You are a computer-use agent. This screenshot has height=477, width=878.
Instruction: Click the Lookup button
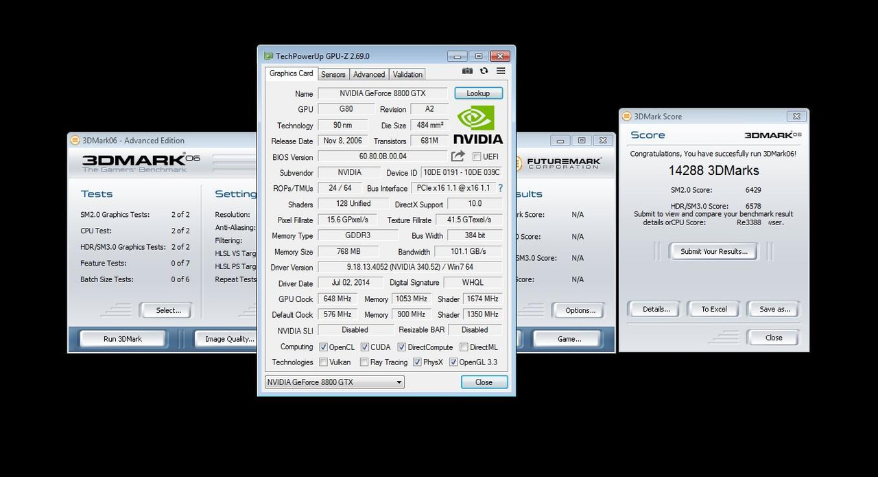[x=478, y=93]
